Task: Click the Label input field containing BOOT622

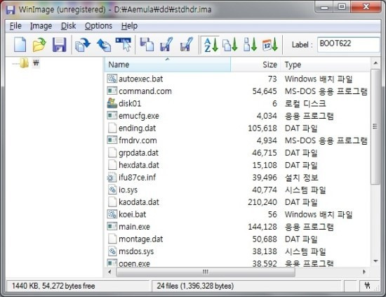Action: (349, 44)
